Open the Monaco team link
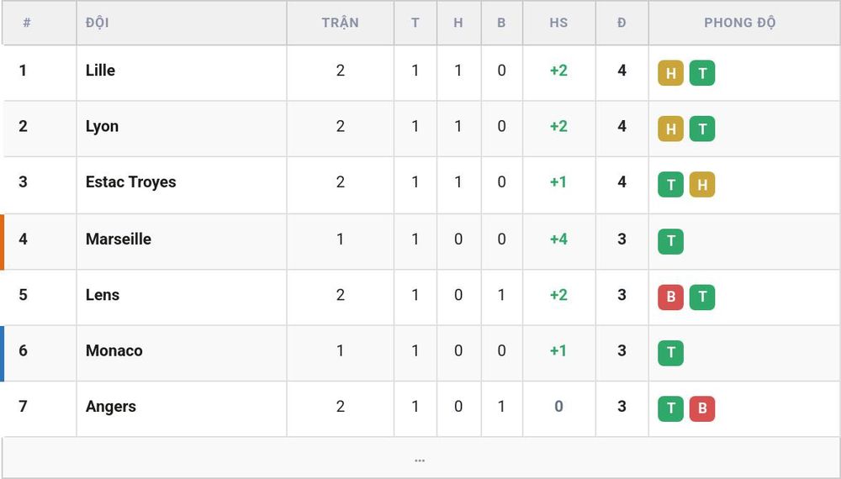The height and width of the screenshot is (479, 841). tap(114, 350)
